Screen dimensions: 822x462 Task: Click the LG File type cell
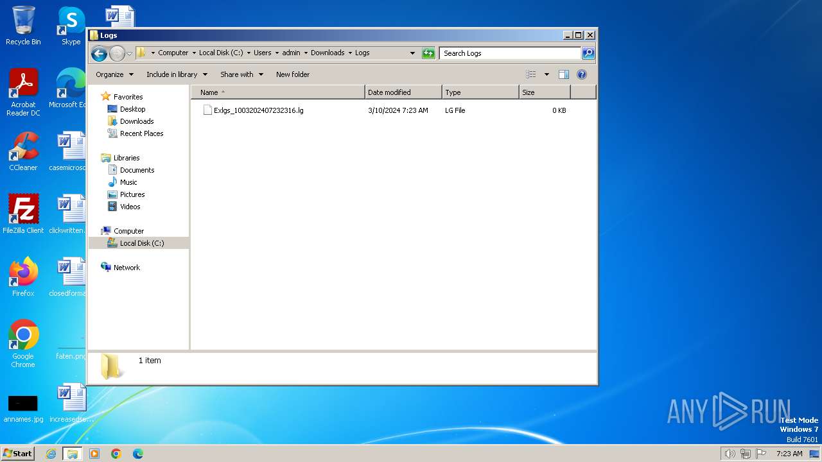coord(455,110)
